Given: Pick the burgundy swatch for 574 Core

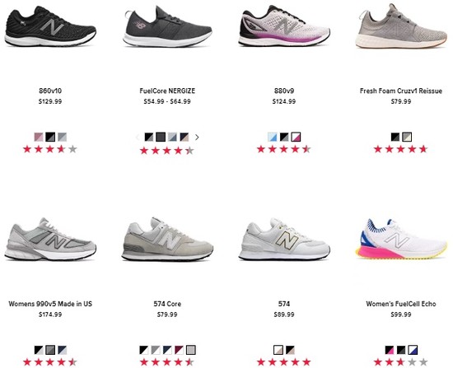Looking at the screenshot, I should coord(179,350).
